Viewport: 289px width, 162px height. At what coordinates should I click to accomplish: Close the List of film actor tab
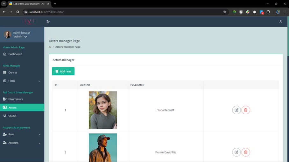(x=48, y=4)
